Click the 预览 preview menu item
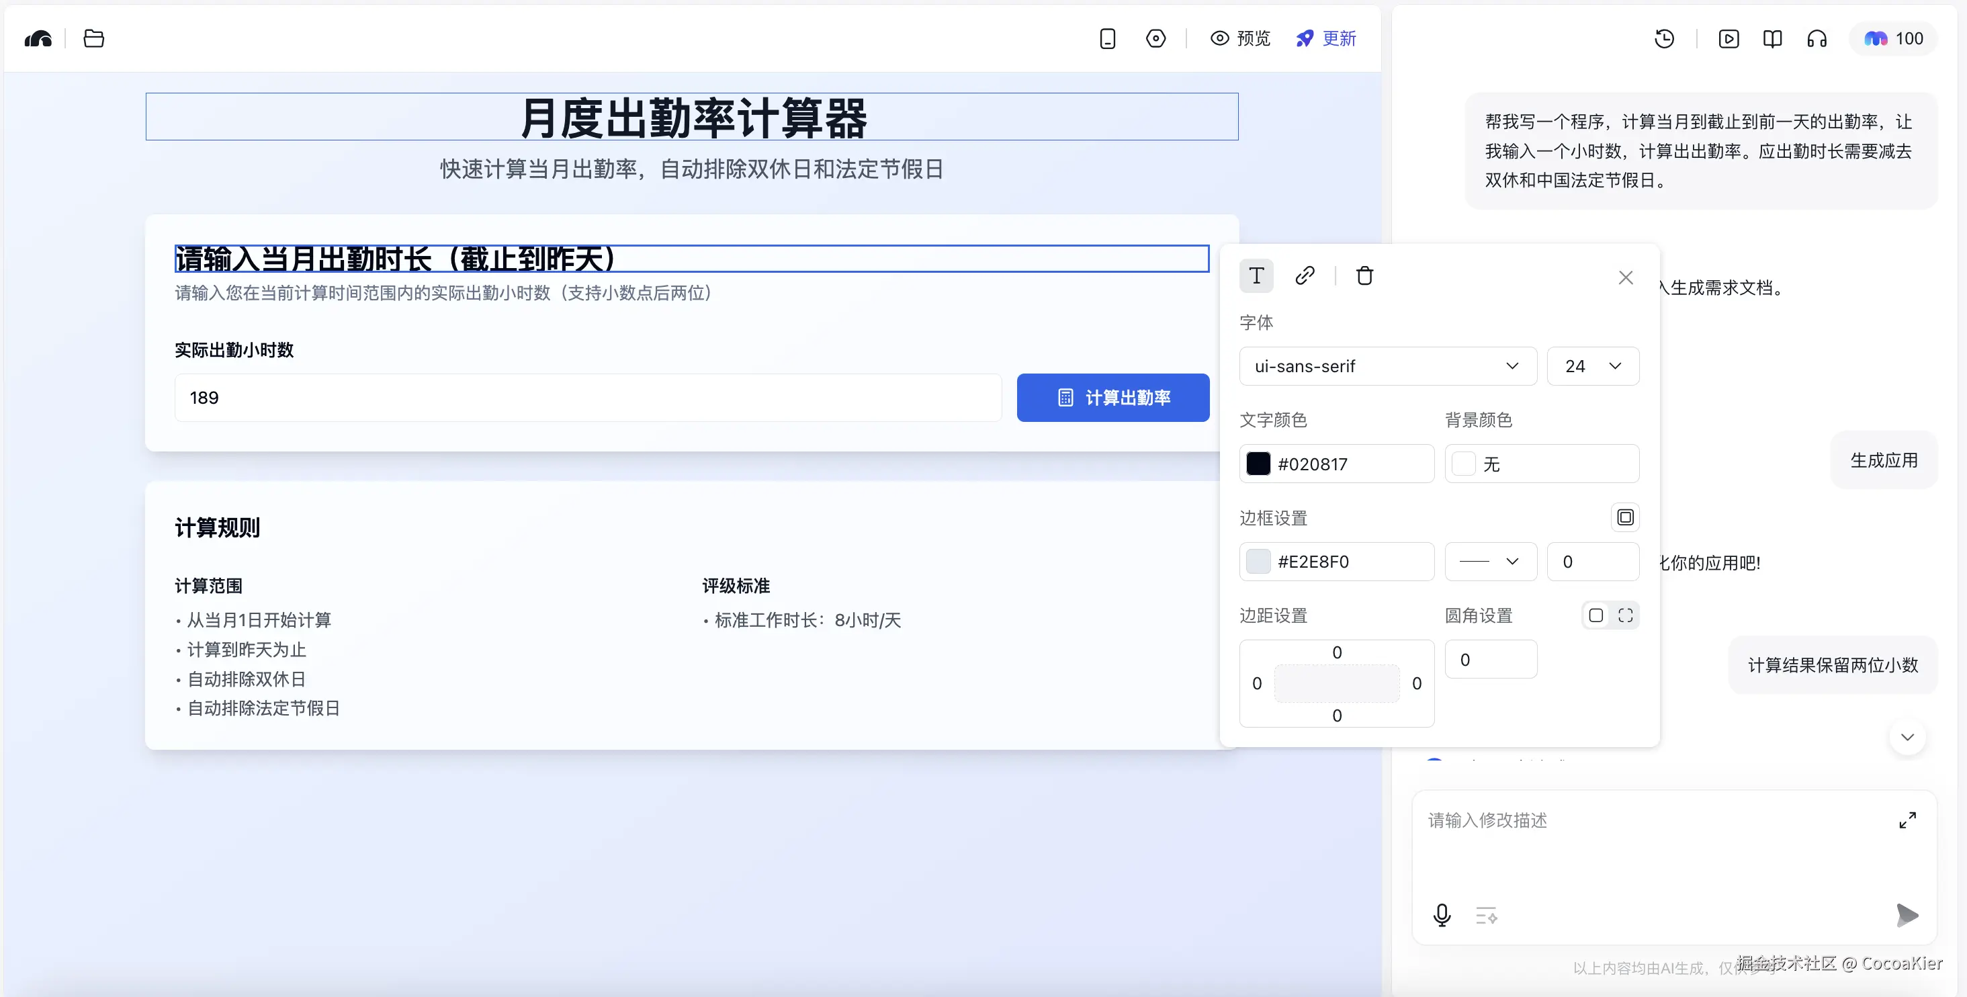The width and height of the screenshot is (1967, 997). [1240, 38]
